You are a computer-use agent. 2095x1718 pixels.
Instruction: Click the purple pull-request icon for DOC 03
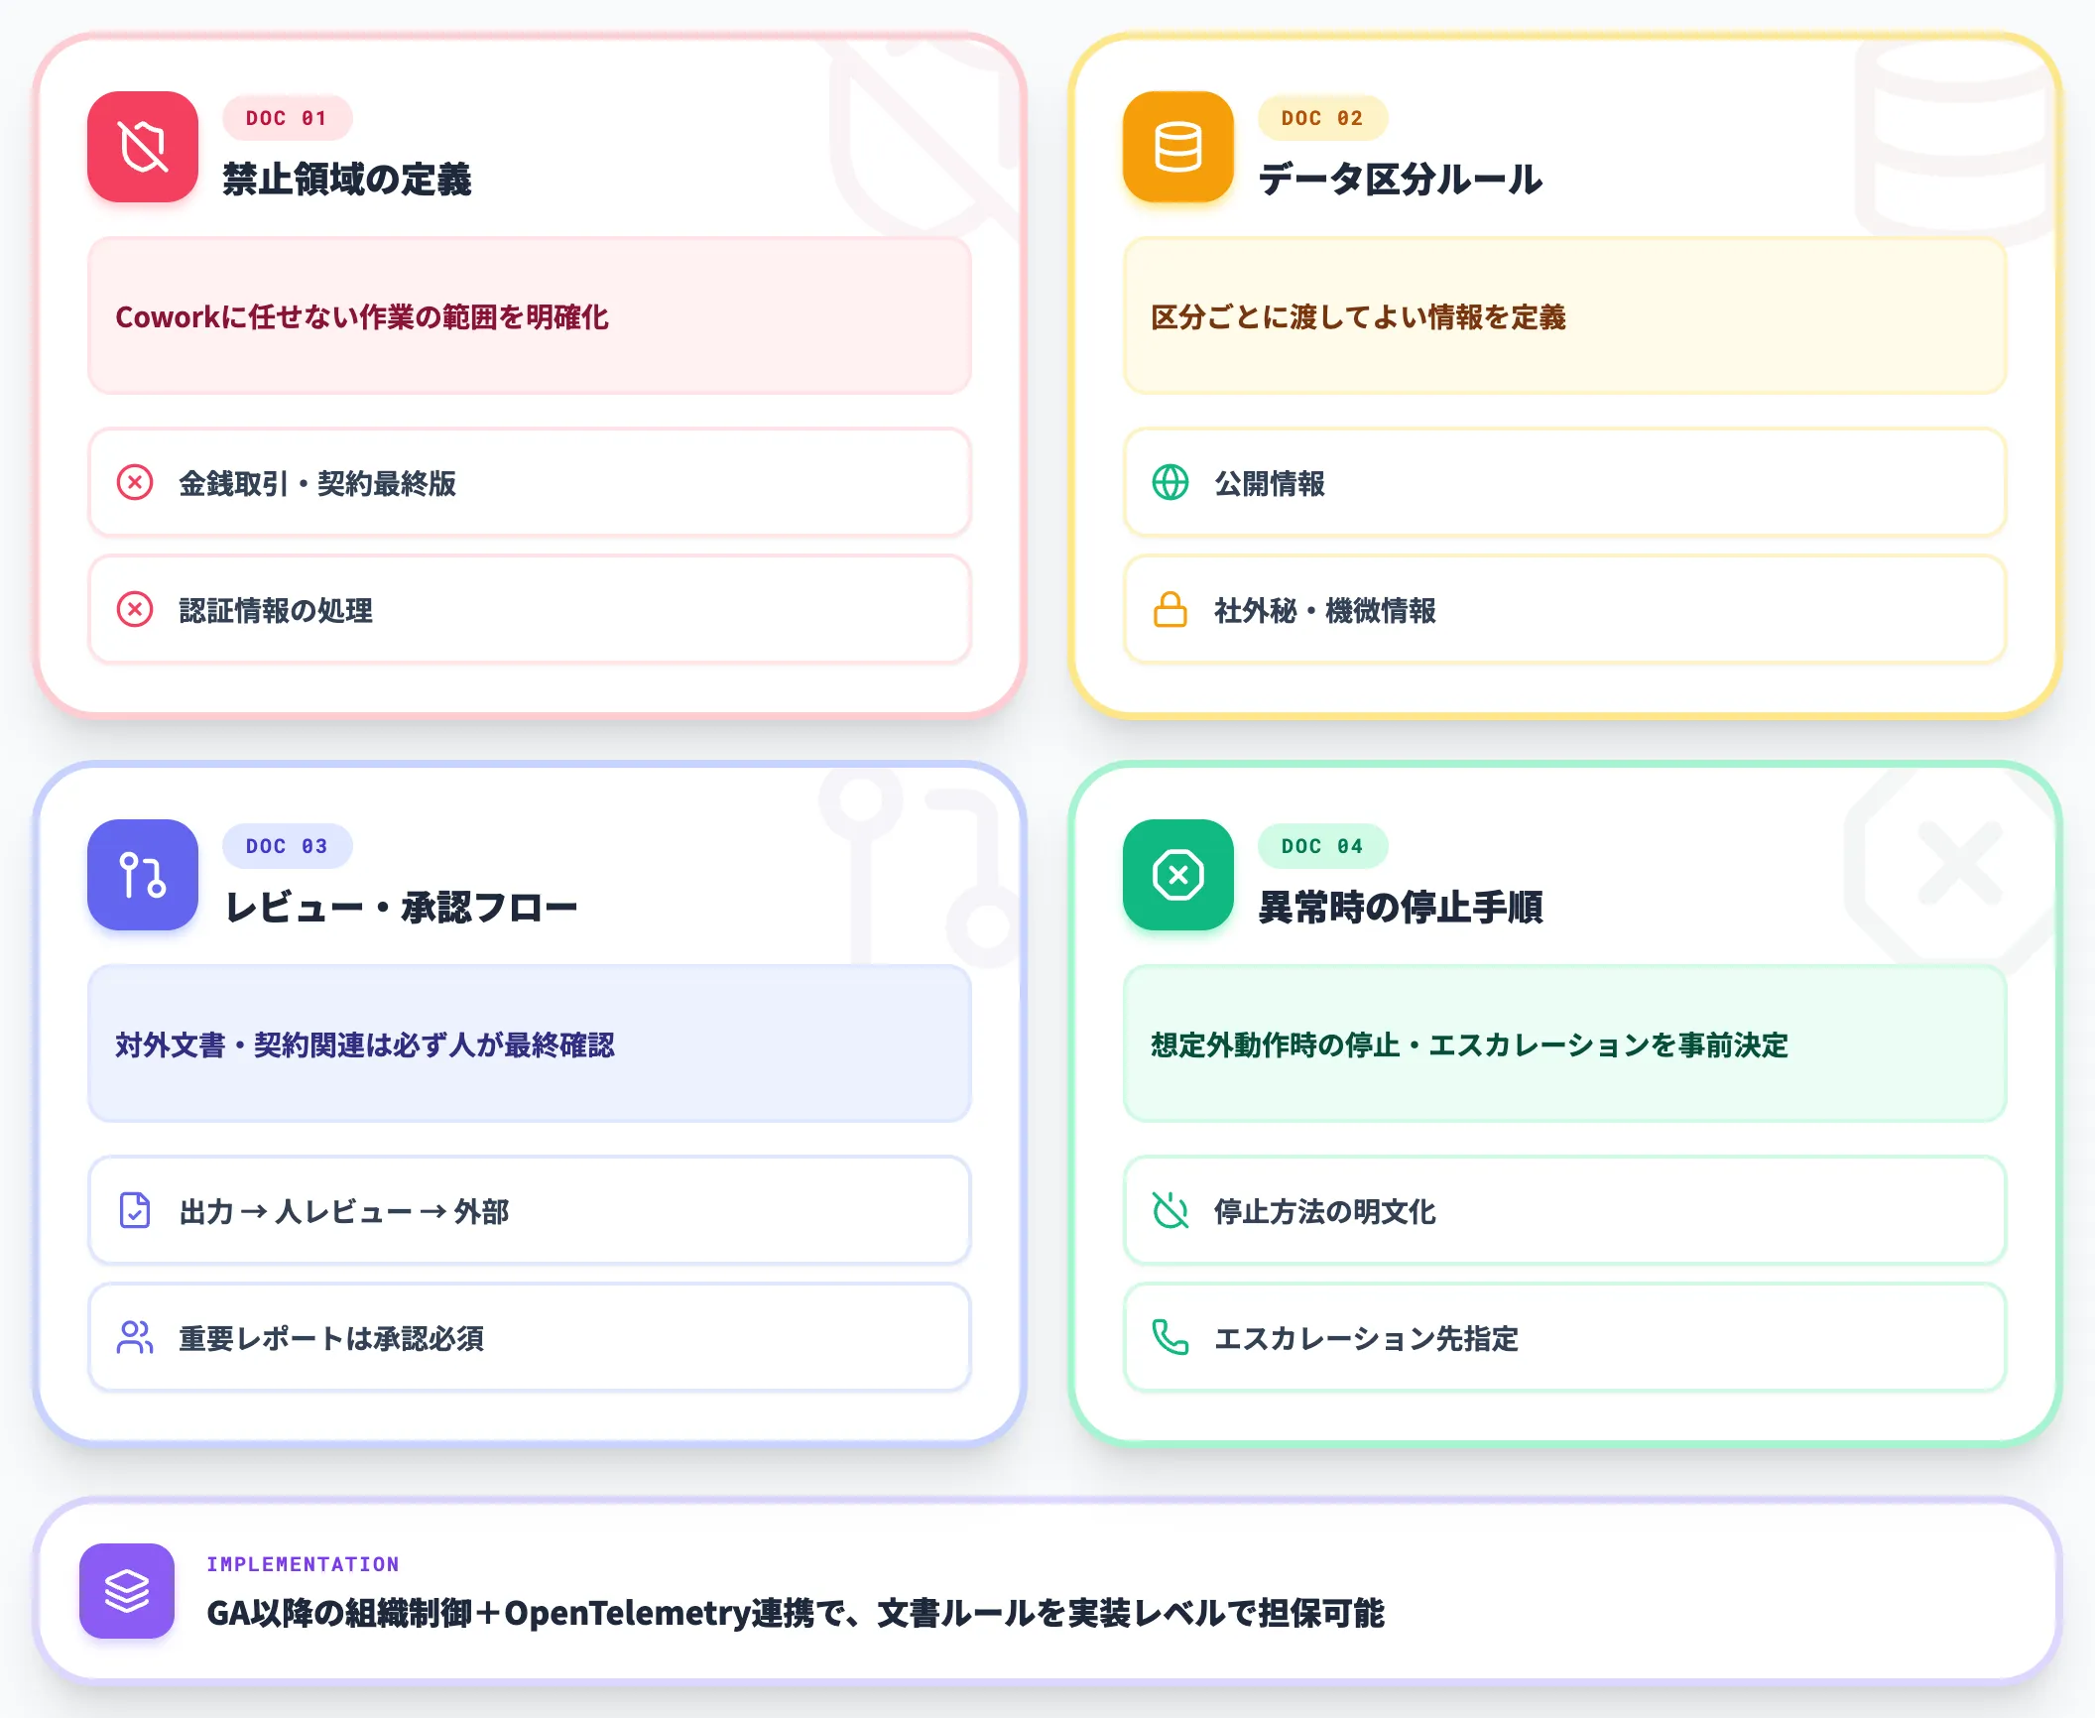point(143,875)
